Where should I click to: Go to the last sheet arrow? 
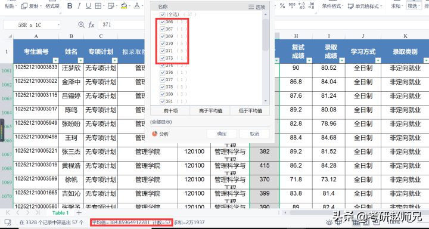(x=38, y=212)
